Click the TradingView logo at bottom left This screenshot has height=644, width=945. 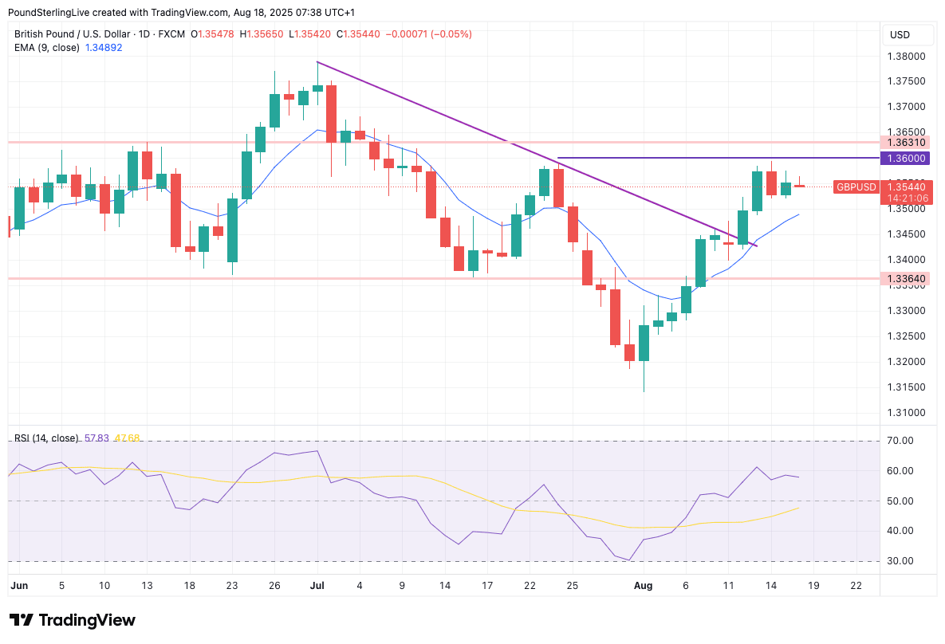point(73,620)
